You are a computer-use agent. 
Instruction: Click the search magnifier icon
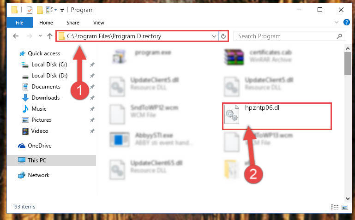coord(339,36)
